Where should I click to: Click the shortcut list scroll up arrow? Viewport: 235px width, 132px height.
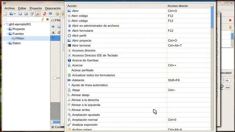tap(212, 5)
